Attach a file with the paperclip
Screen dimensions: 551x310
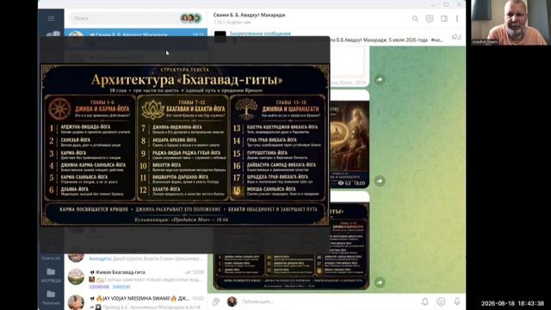coord(216,301)
